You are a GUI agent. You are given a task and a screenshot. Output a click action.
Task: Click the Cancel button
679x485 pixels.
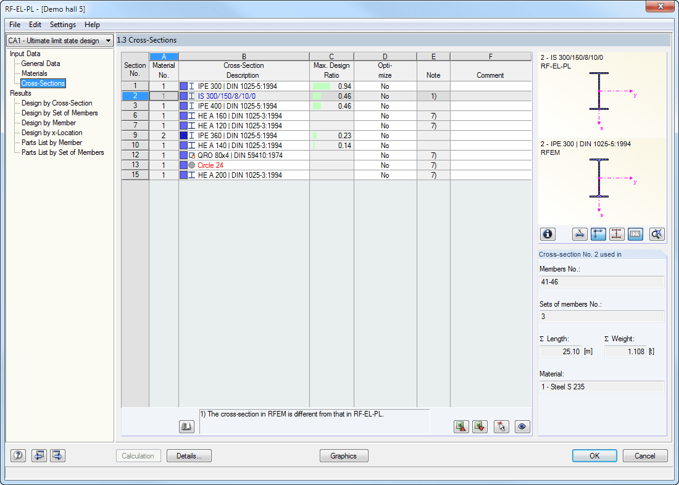coord(645,455)
